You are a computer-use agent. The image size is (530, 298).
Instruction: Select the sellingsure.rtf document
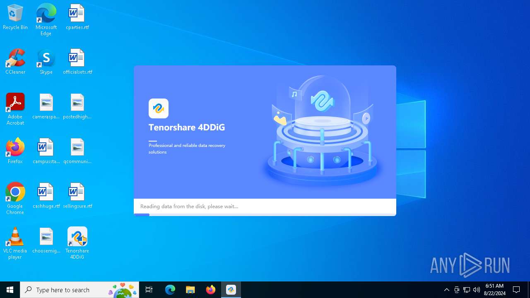[77, 196]
